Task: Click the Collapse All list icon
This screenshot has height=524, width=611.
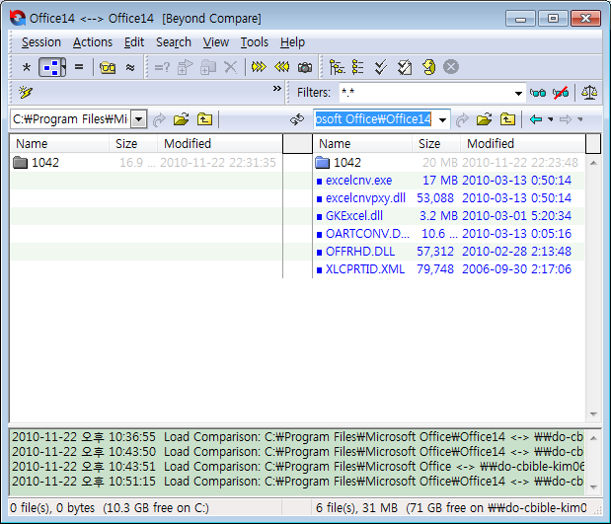Action: (357, 67)
